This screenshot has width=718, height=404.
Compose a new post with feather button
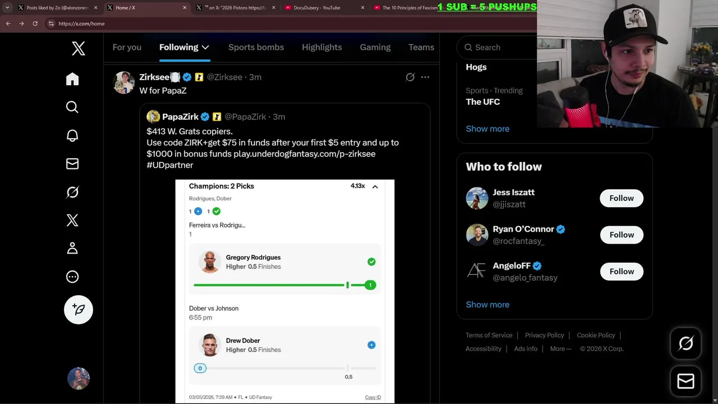[79, 310]
